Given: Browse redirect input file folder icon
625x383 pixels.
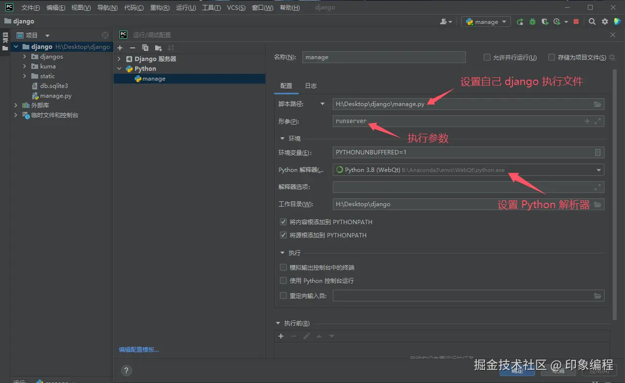Looking at the screenshot, I should (x=597, y=296).
